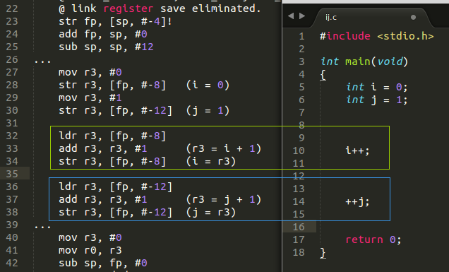
Task: Click 'ldr r3, [fp, #-12]' on line 36
Action: [115, 187]
